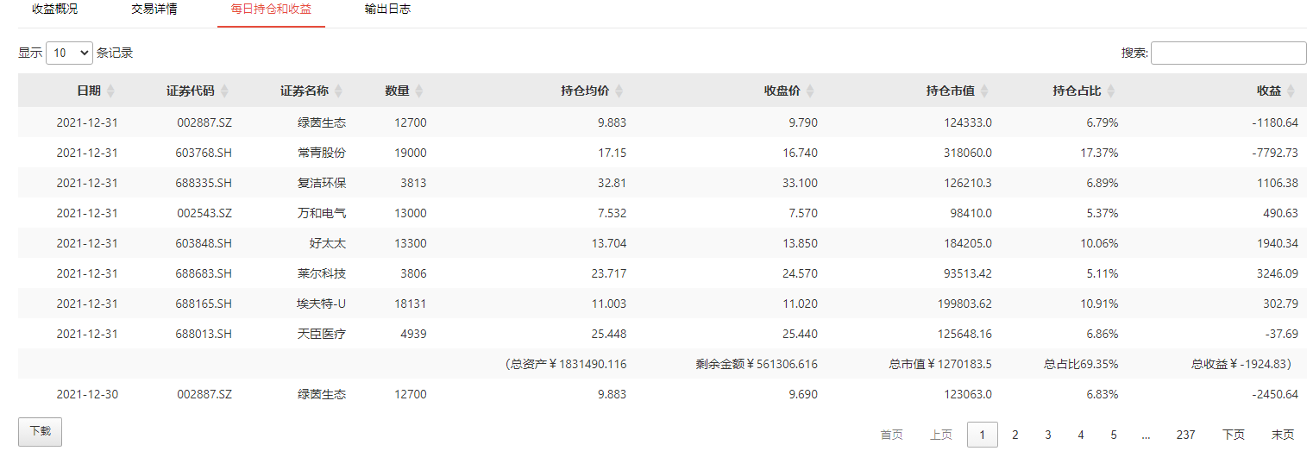The width and height of the screenshot is (1313, 451).
Task: Sort by 持仓均价 sort icon
Action: click(619, 91)
